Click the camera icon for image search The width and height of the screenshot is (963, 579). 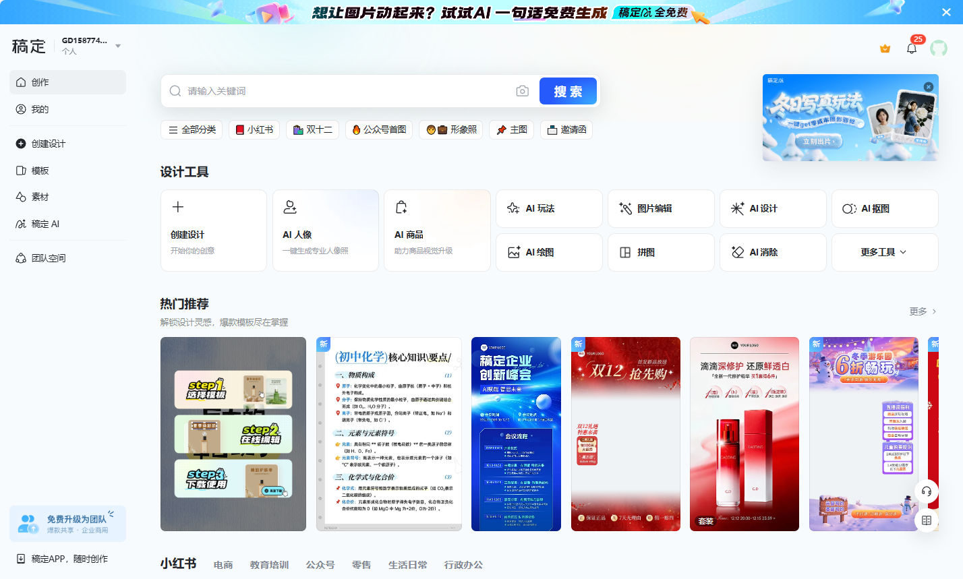tap(522, 90)
